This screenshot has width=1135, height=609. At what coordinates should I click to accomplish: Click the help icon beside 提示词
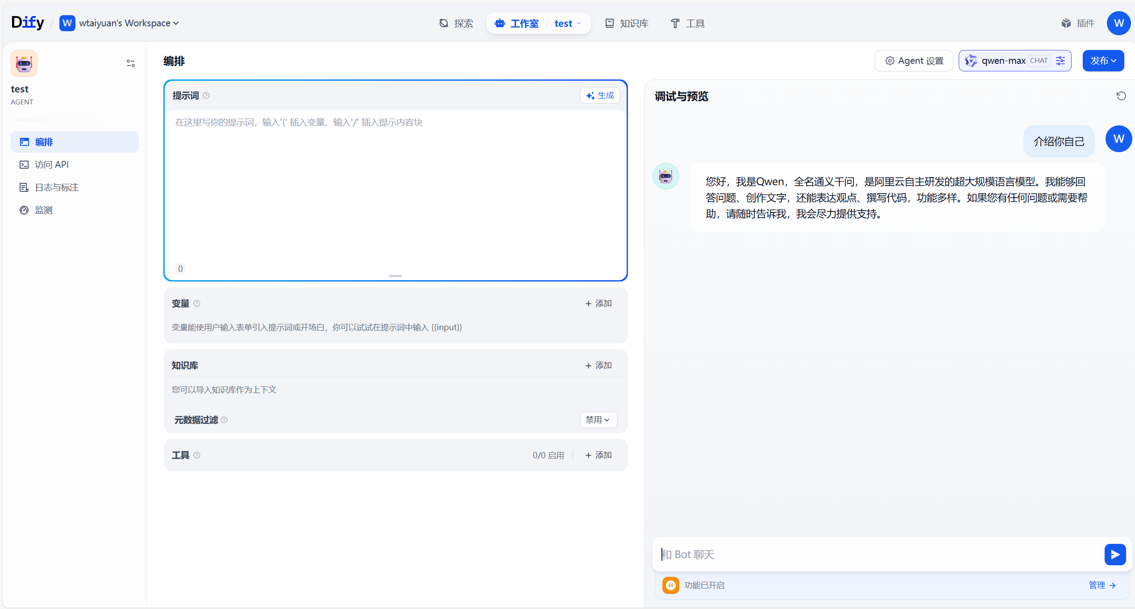tap(206, 95)
